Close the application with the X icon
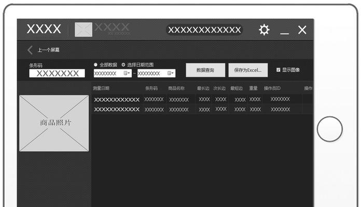The height and width of the screenshot is (207, 362). [x=302, y=30]
